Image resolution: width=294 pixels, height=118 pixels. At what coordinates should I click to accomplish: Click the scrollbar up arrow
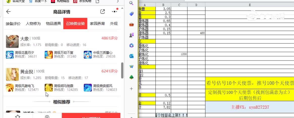(122, 8)
